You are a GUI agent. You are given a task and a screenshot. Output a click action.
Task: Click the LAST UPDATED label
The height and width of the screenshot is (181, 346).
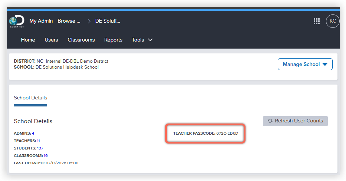pos(29,163)
